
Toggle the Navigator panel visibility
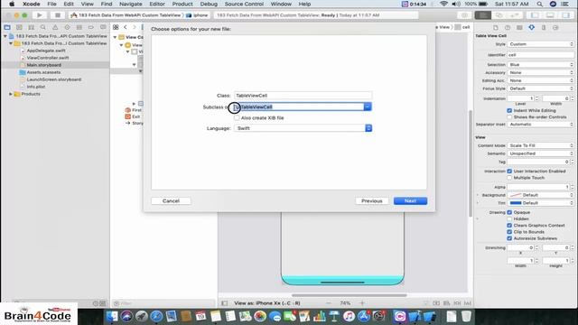(x=535, y=15)
